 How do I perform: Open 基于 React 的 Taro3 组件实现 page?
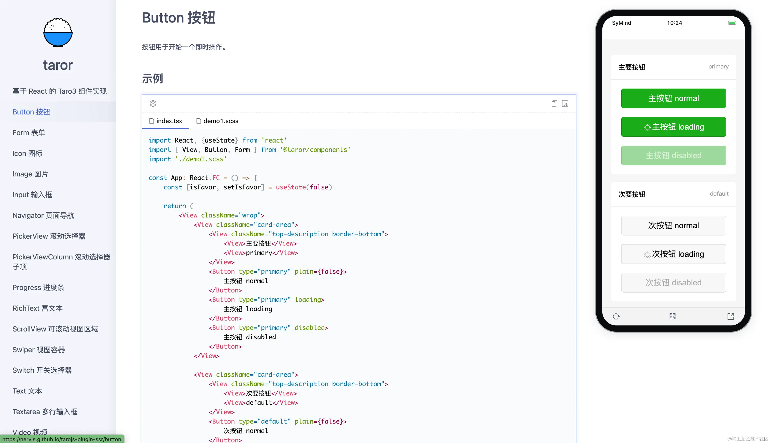[x=60, y=91]
